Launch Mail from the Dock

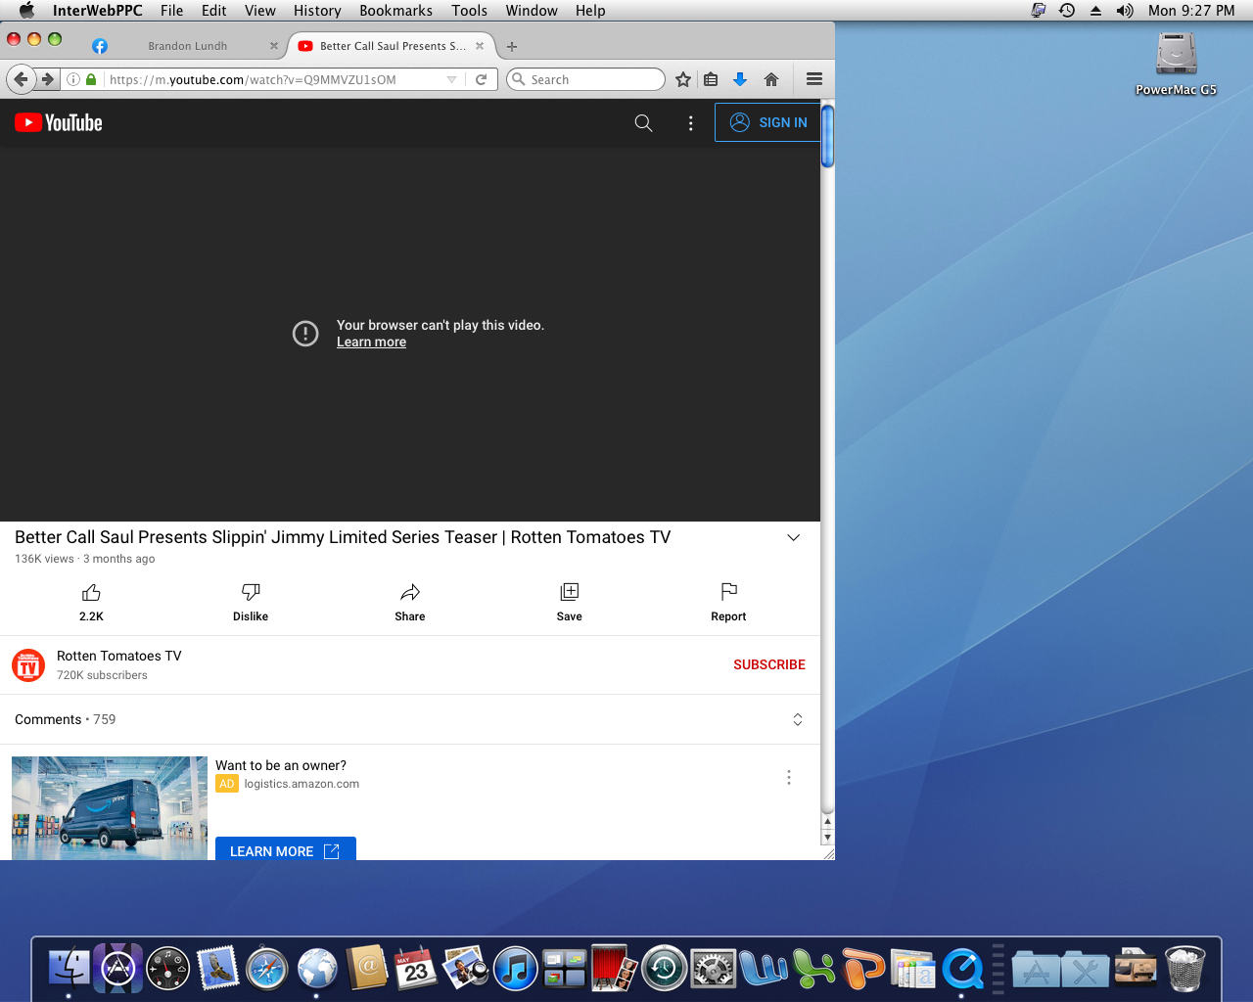point(217,969)
